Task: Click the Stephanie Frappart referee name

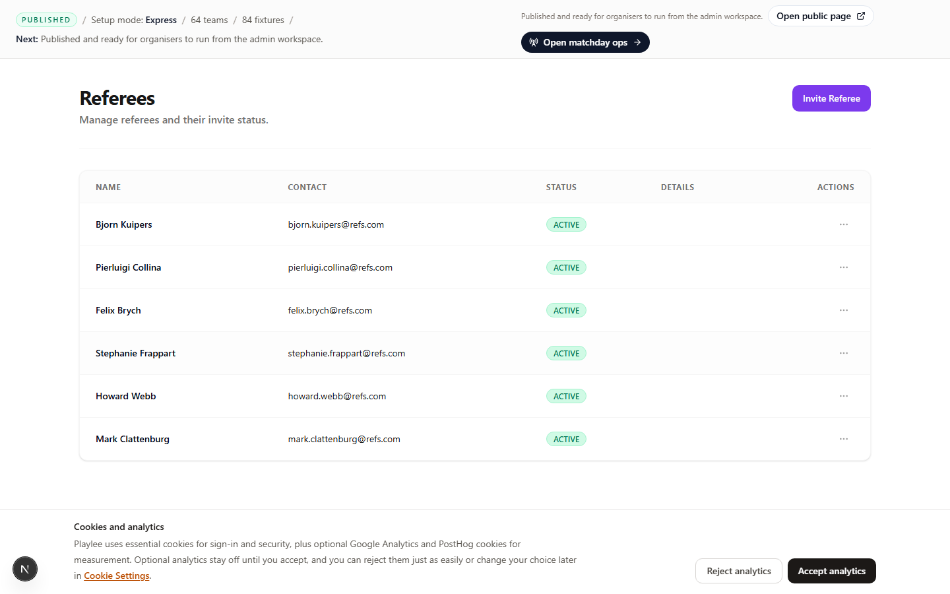Action: point(135,353)
